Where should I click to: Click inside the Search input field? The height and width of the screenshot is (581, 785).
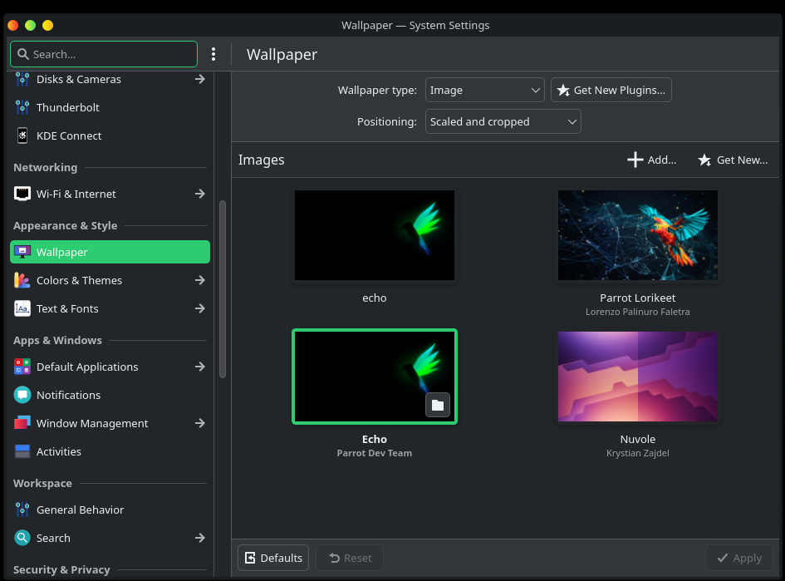click(x=112, y=54)
